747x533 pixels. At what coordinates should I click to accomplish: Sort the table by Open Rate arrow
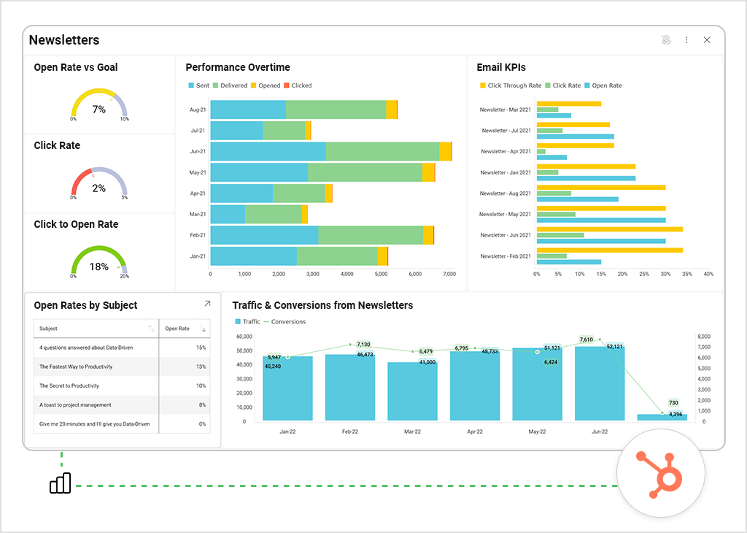204,329
